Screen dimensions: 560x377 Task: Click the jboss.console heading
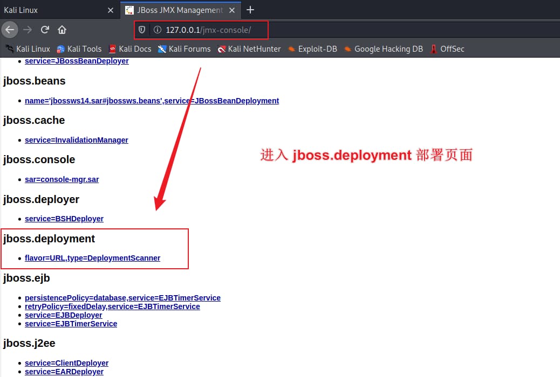(x=39, y=159)
